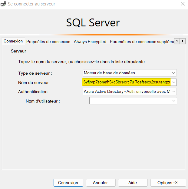The height and width of the screenshot is (189, 188).
Task: Focus the empty Nom d'utilisateur field
Action: 130,101
